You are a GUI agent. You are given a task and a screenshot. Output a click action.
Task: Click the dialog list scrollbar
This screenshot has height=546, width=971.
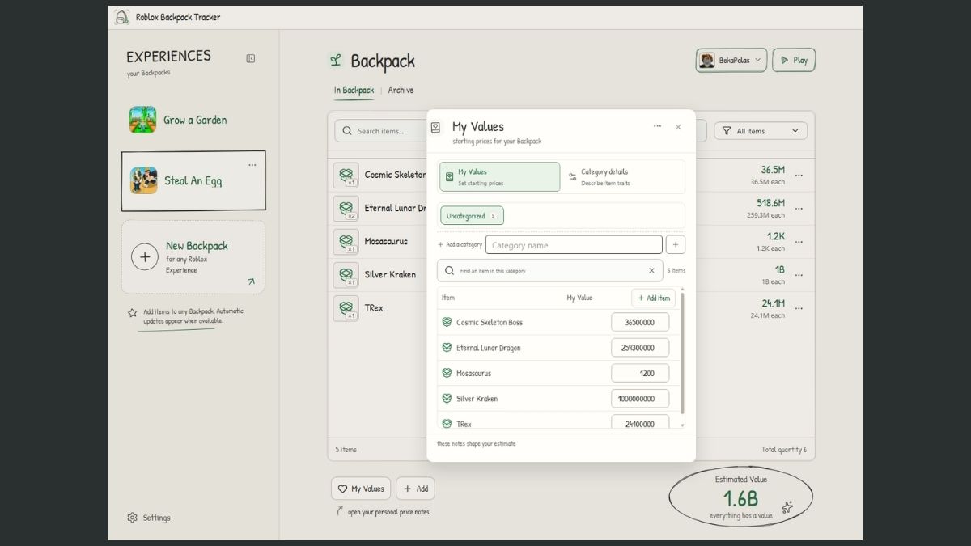[x=682, y=353]
